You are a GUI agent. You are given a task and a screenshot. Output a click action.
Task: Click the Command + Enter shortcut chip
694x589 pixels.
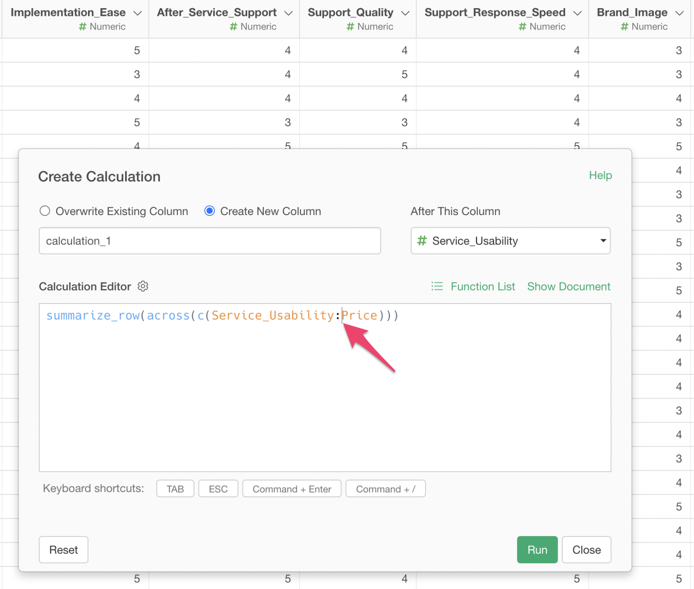coord(292,489)
